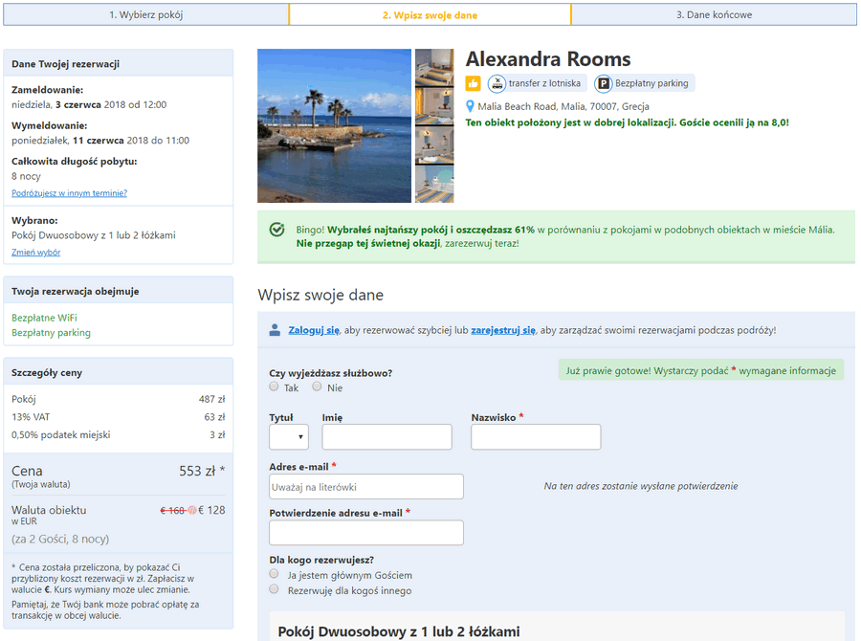861x641 pixels.
Task: Click check-in date 'niedziela, 3 czerwca 2018 od 12:00'
Action: [89, 105]
